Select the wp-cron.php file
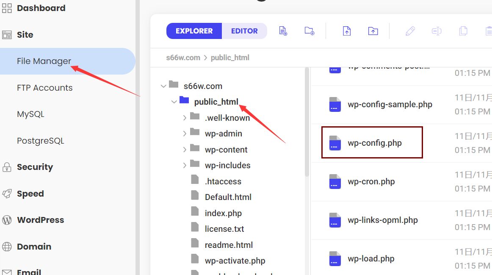 click(x=371, y=182)
